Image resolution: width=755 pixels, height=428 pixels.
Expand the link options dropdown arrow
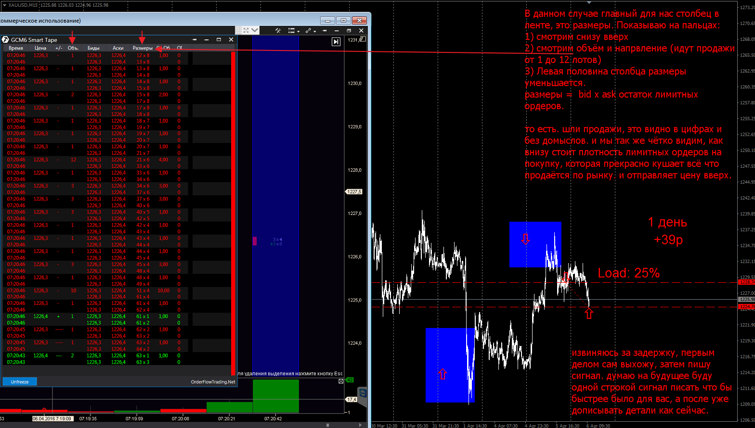click(315, 31)
